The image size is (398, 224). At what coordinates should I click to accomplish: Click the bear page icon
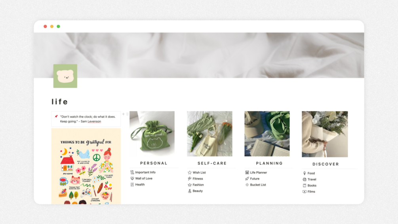click(65, 76)
